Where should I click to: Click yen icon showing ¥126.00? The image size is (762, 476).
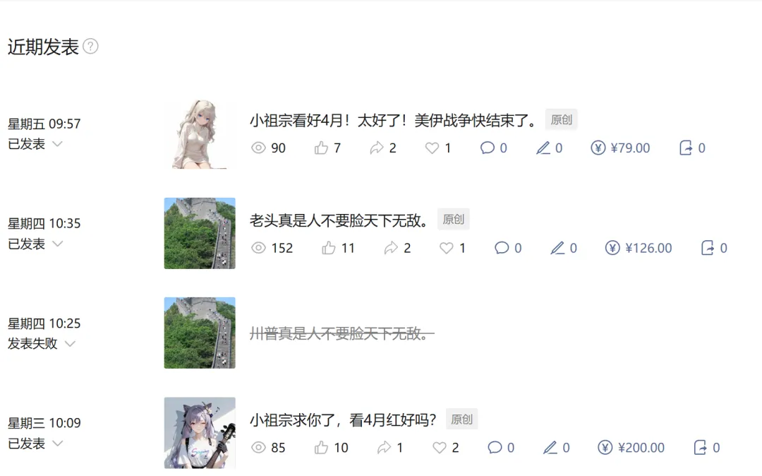point(612,248)
